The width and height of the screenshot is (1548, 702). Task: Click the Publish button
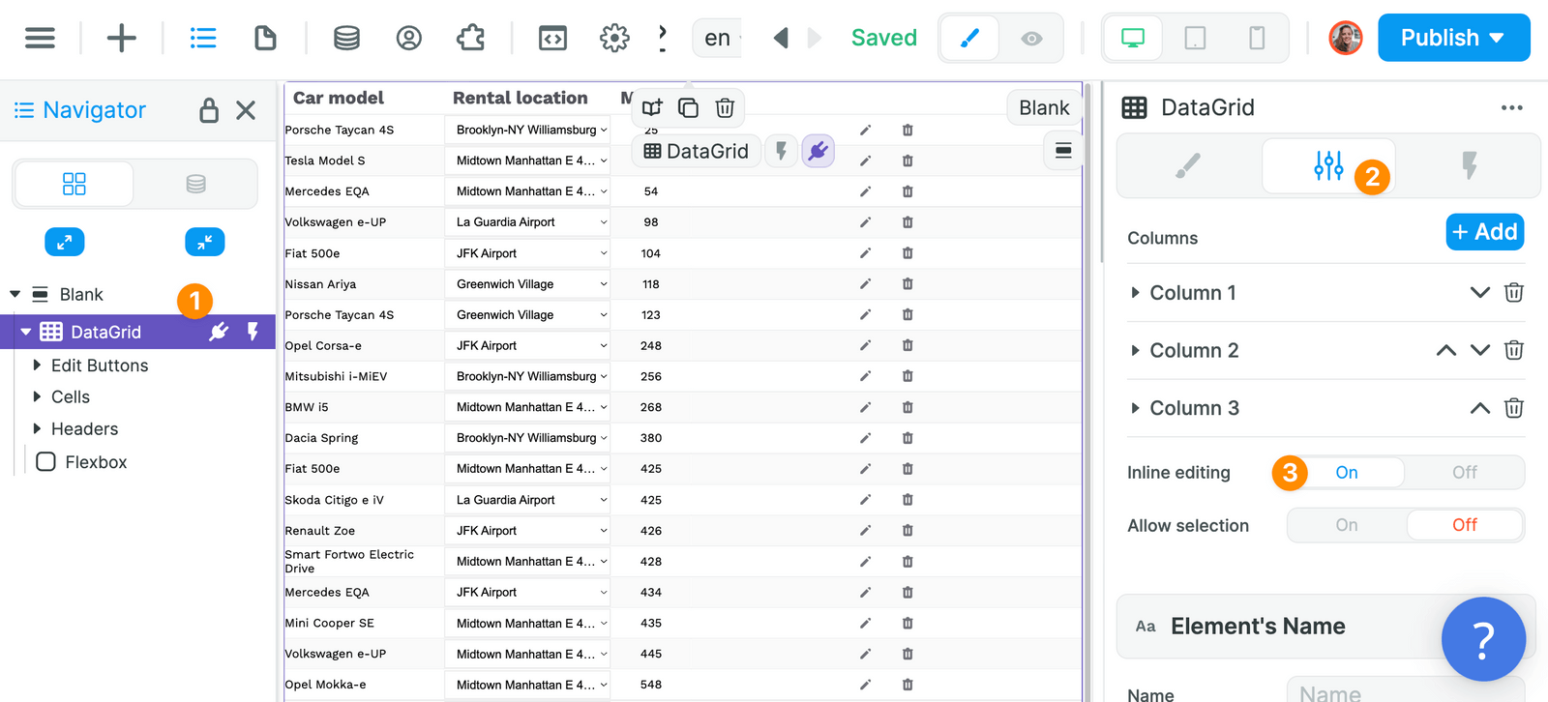1453,38
